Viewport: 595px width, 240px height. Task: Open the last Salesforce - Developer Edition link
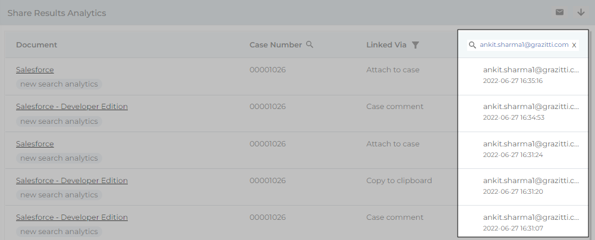click(x=72, y=217)
